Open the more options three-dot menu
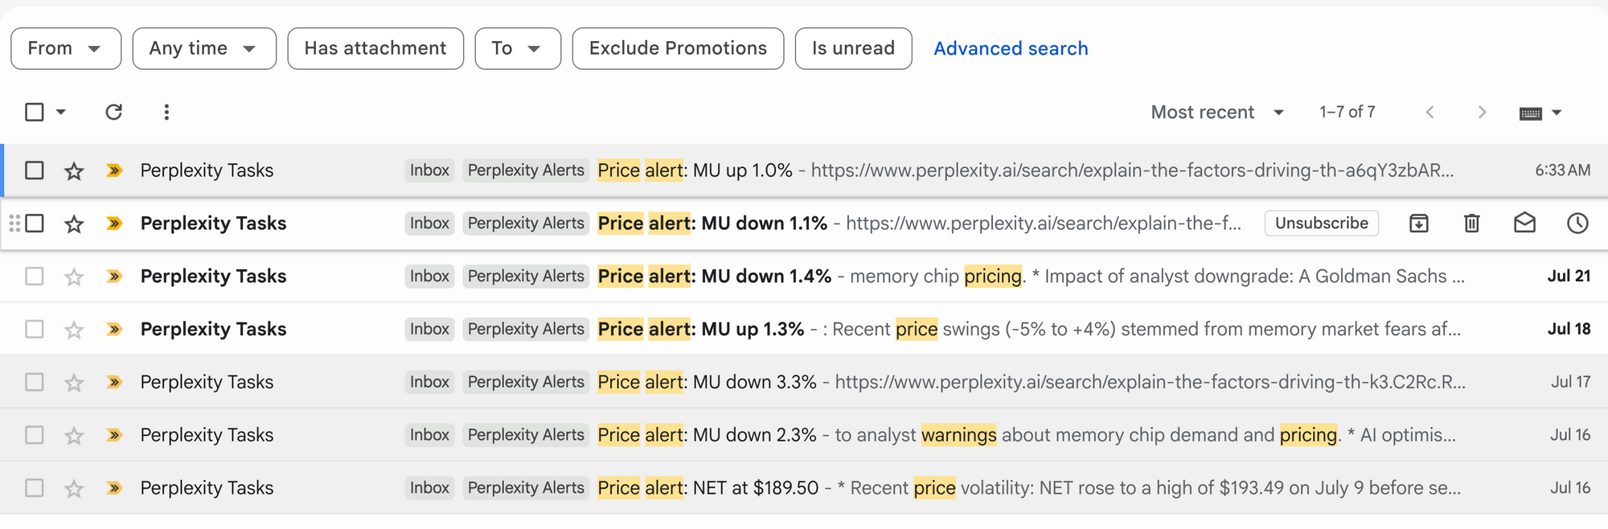Screen dimensions: 1608x529 (x=166, y=112)
